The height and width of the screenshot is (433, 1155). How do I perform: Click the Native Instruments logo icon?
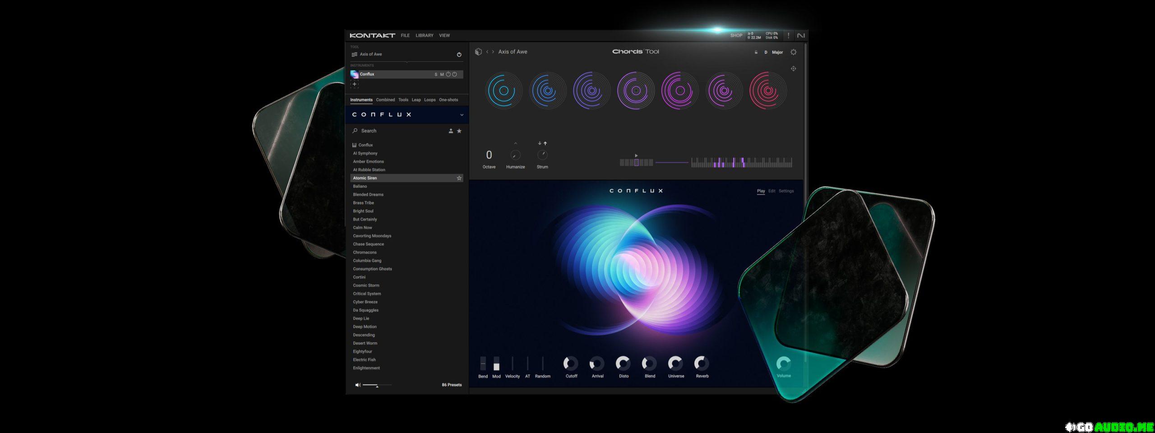click(x=801, y=35)
